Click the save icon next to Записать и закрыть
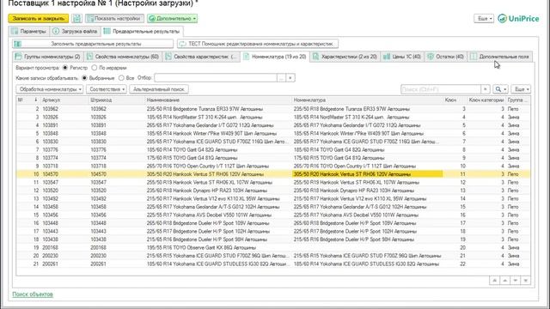550x309 pixels. point(77,18)
